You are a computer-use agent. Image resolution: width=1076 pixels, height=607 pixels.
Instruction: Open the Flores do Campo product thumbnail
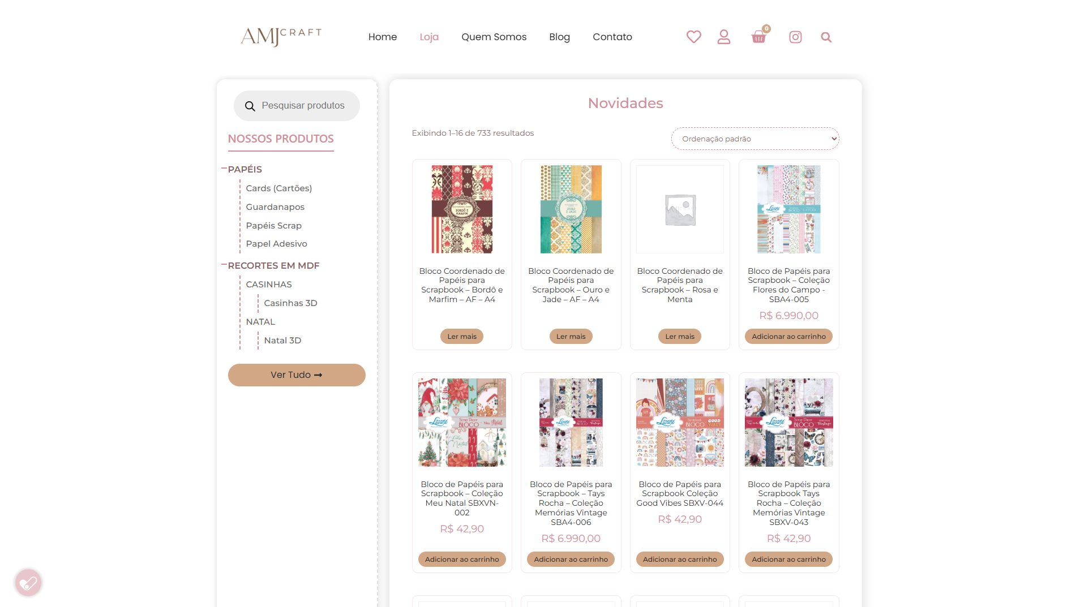[x=789, y=209]
